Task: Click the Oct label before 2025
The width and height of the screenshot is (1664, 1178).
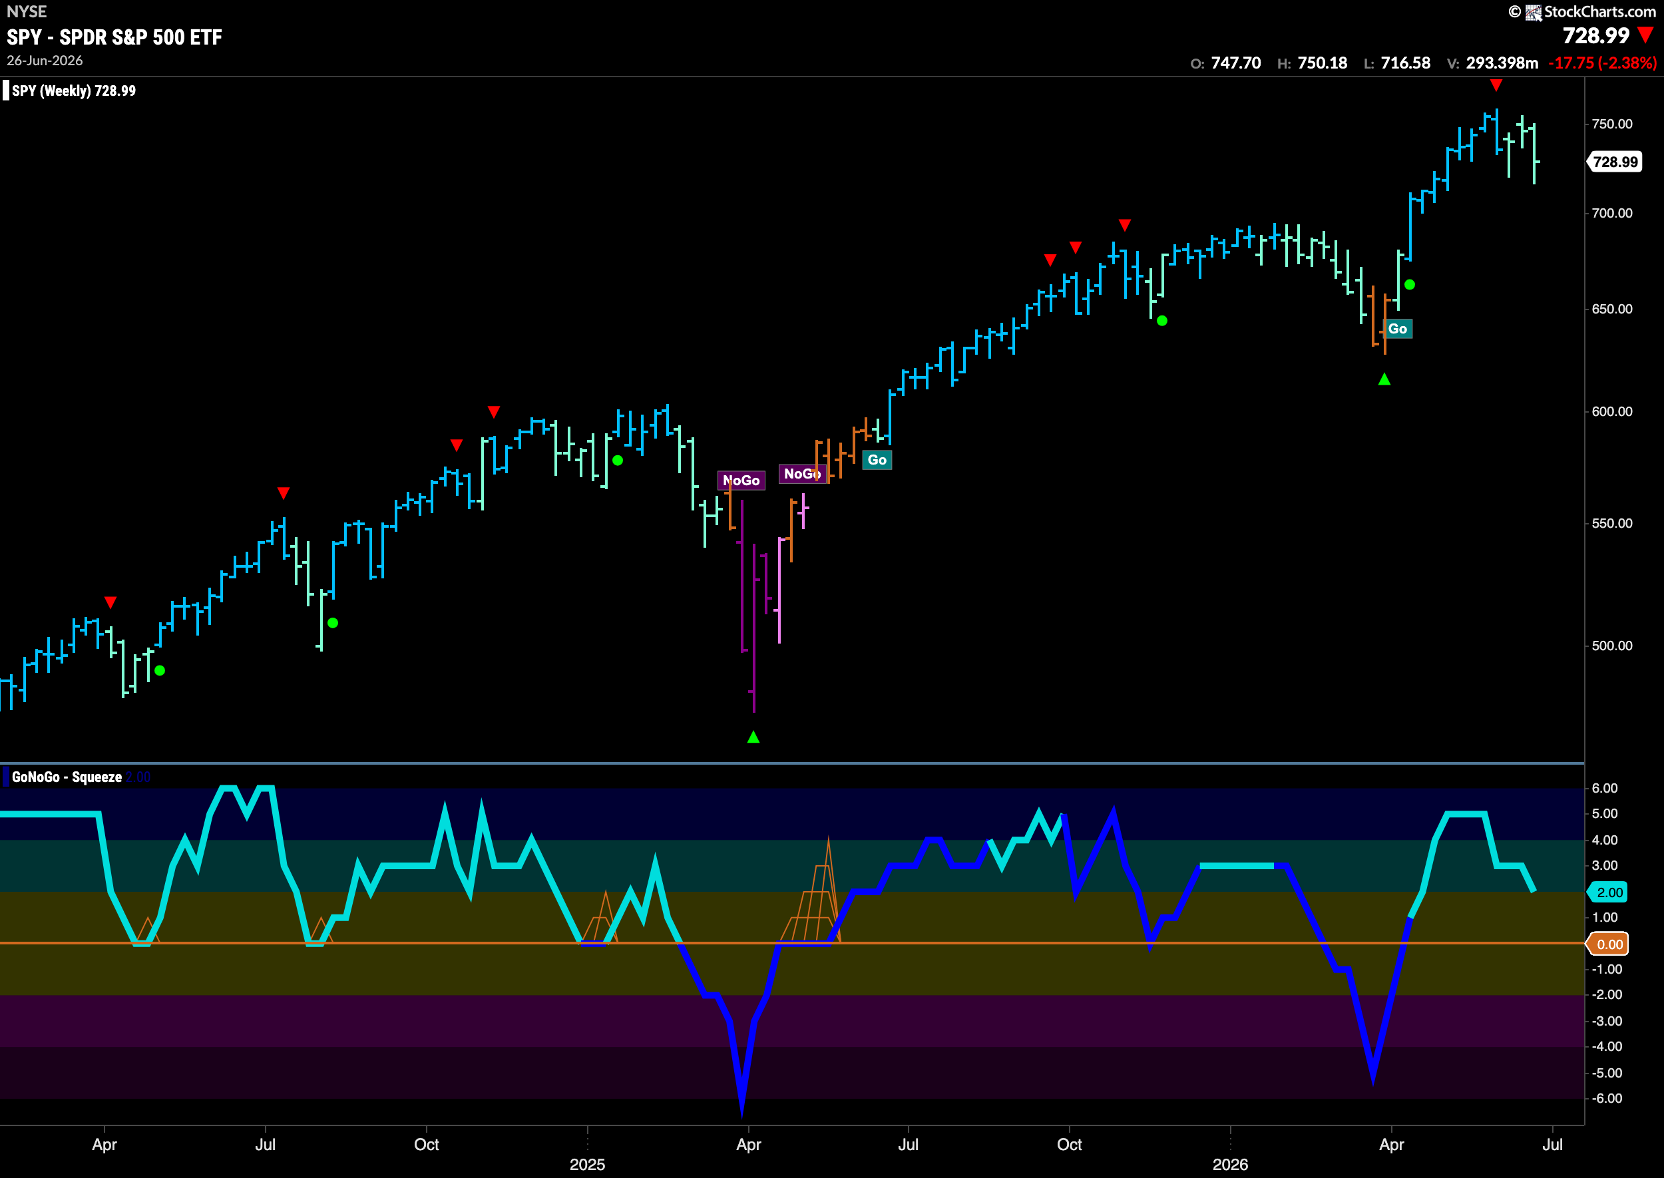Action: coord(427,1144)
